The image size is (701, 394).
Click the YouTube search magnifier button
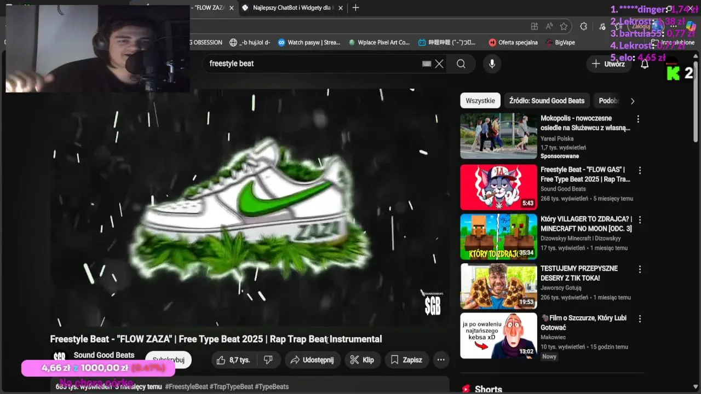point(461,64)
